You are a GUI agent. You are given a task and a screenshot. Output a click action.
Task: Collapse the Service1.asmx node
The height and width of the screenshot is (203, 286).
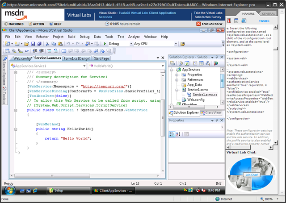177,90
